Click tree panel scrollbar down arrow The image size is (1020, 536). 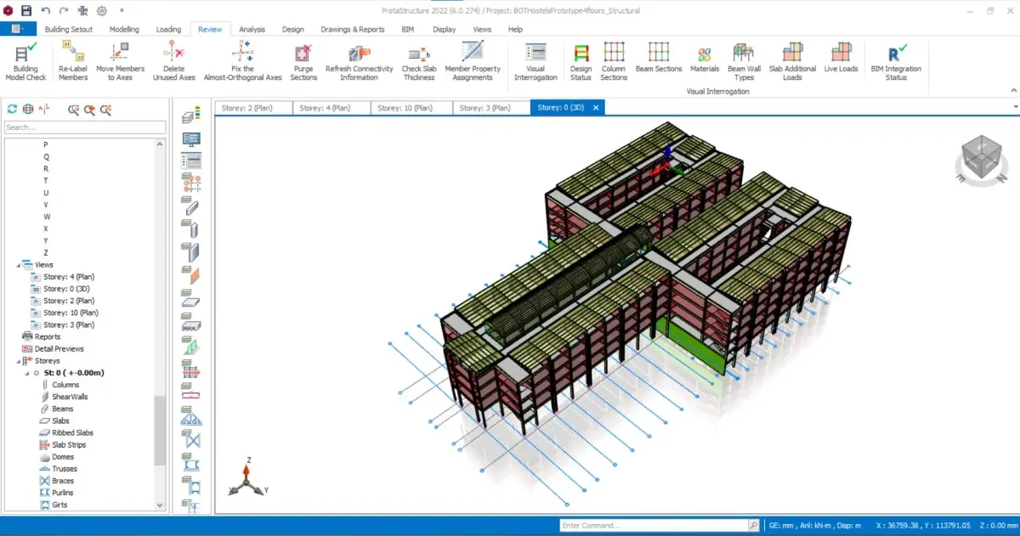click(160, 505)
